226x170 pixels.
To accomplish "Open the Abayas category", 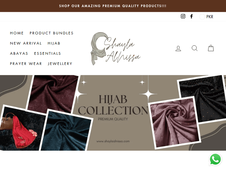I will point(19,53).
